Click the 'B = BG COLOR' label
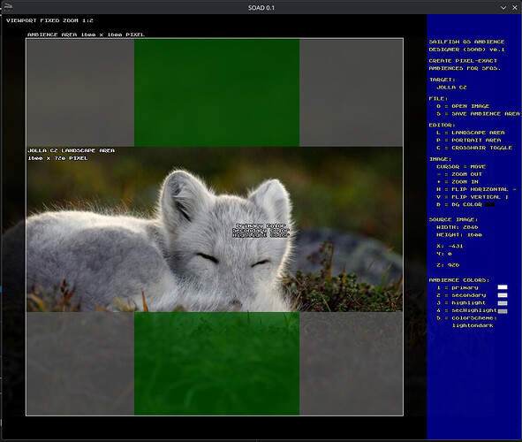The width and height of the screenshot is (522, 442). coord(459,204)
